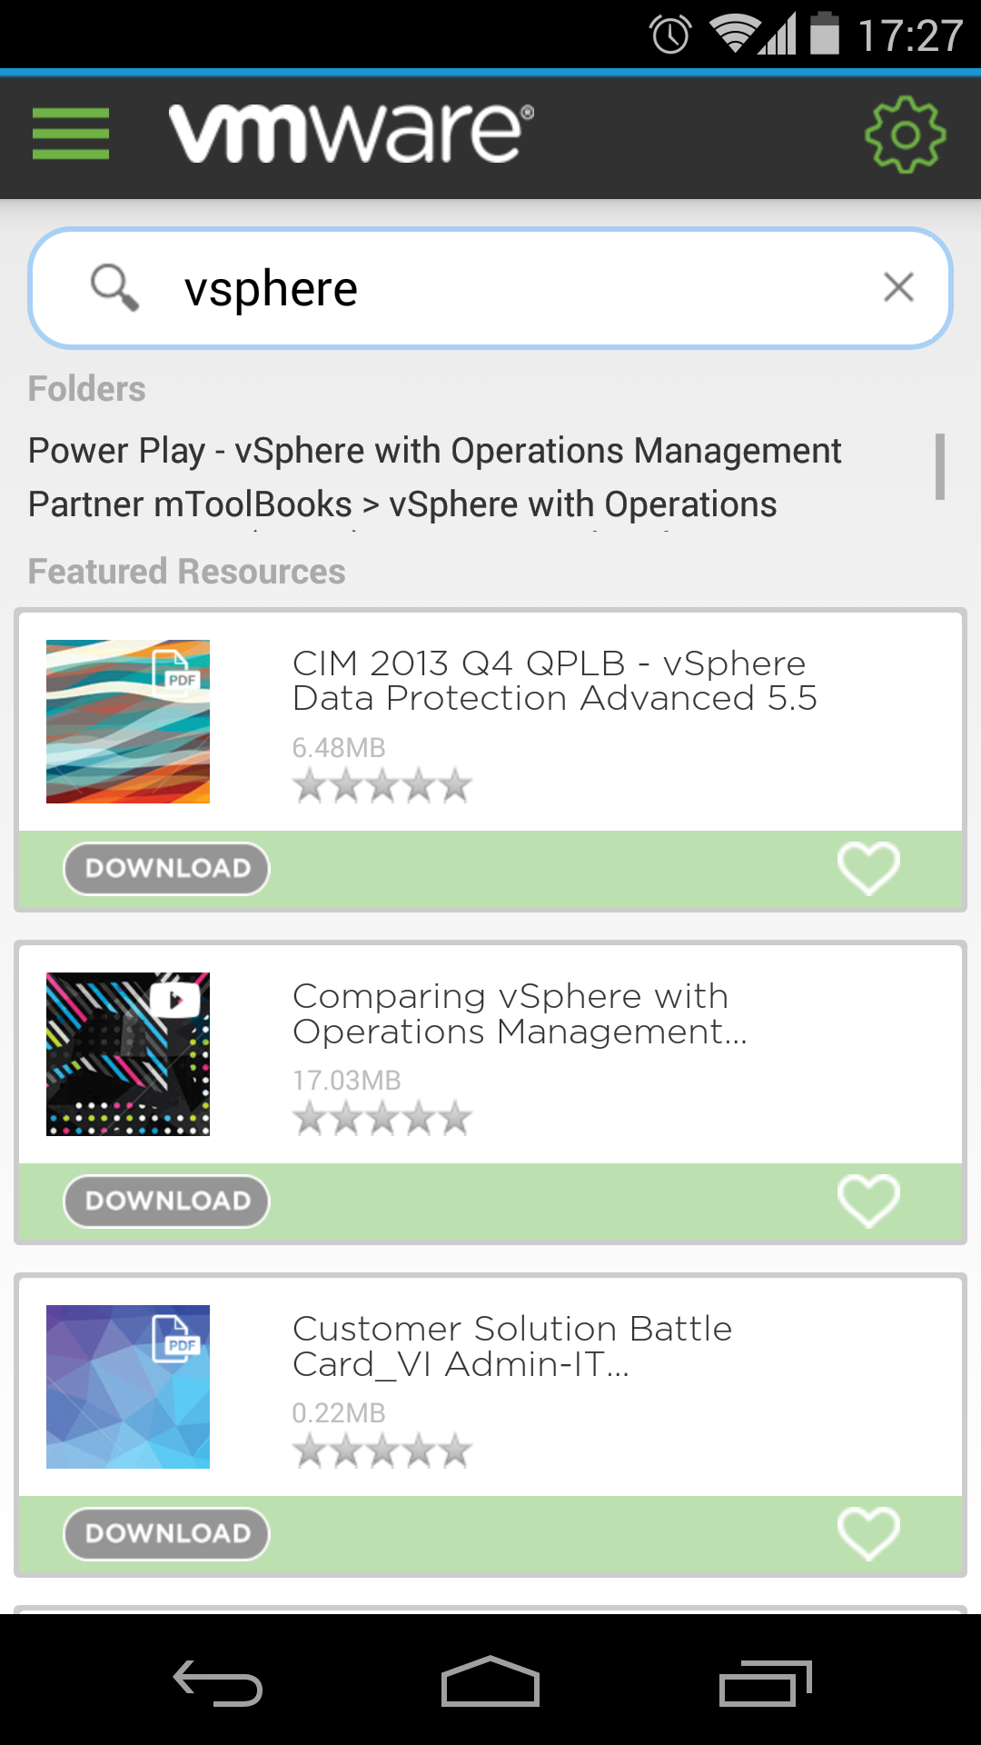Screen dimensions: 981x1745
Task: Rate Customer Solution Battle Card three stars
Action: pos(382,1452)
